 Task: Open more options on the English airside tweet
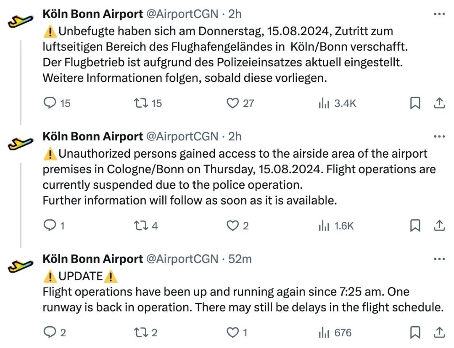pyautogui.click(x=439, y=137)
